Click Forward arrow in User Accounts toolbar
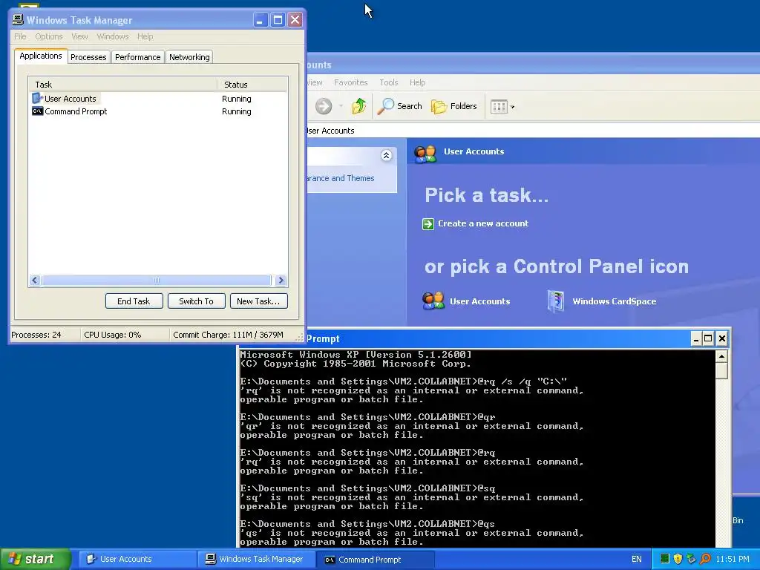Viewport: 760px width, 570px height. tap(324, 105)
